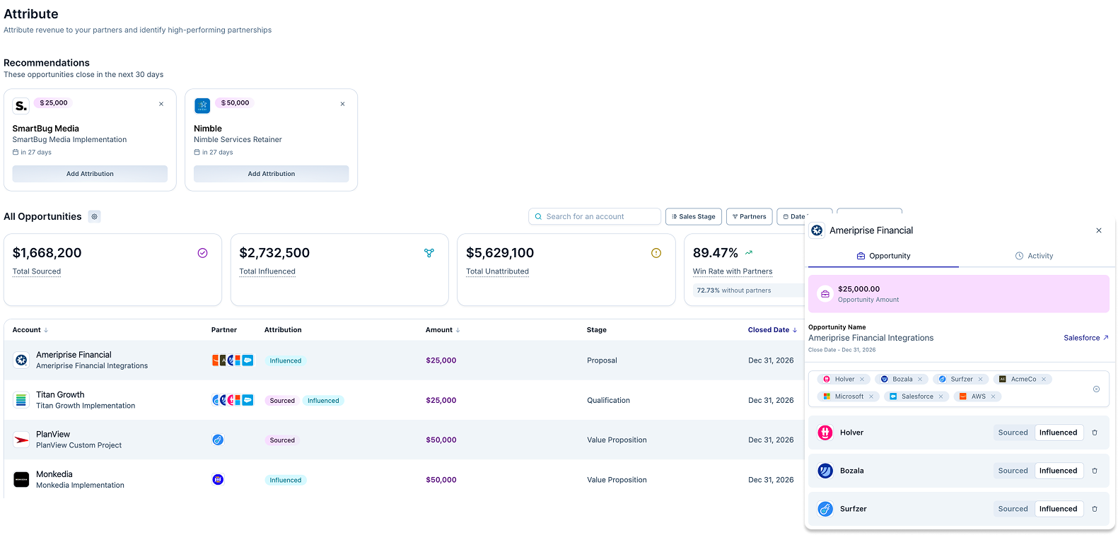
Task: Click the Total Influenced label
Action: [267, 271]
